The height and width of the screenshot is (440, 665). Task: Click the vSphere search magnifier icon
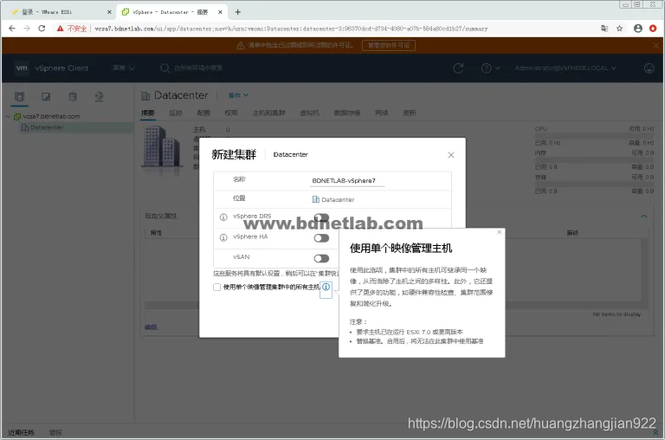pos(165,68)
